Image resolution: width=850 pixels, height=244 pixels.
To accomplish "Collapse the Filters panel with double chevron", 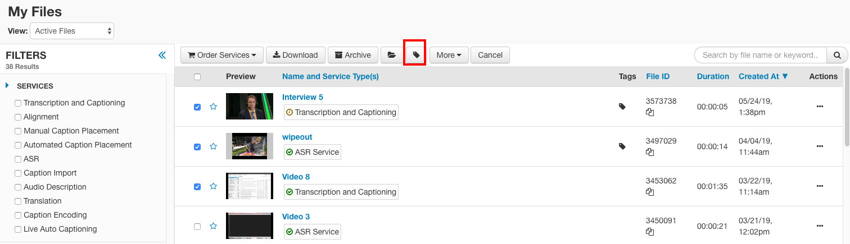I will pos(162,55).
